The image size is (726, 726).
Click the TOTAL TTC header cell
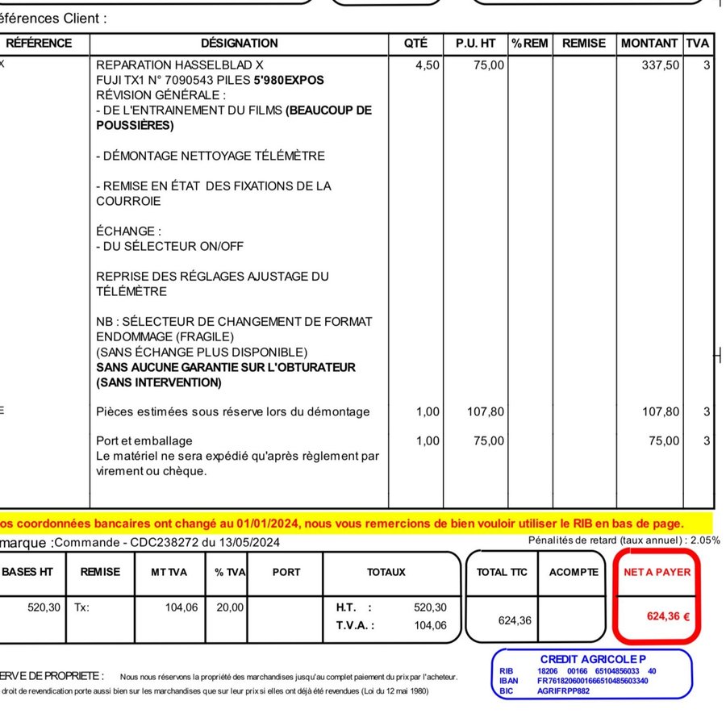click(x=502, y=572)
